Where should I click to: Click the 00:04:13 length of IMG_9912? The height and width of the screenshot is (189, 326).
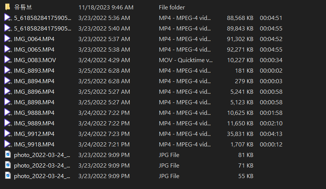pos(271,134)
